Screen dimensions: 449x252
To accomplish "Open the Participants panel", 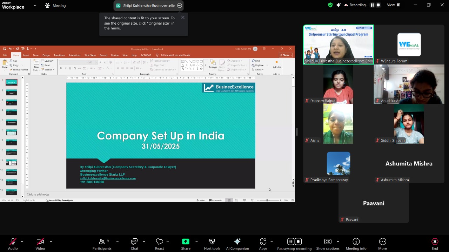I will (102, 244).
